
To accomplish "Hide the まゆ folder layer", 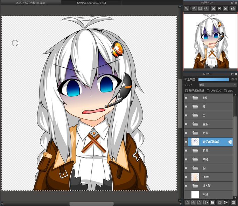I will coord(186,98).
